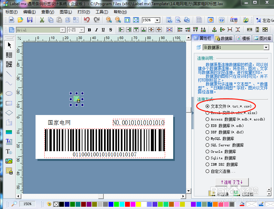Click the zoom out magnifier
The width and height of the screenshot is (274, 209).
(118, 20)
